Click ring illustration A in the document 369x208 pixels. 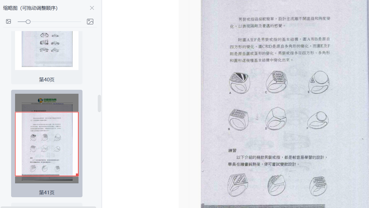[239, 83]
